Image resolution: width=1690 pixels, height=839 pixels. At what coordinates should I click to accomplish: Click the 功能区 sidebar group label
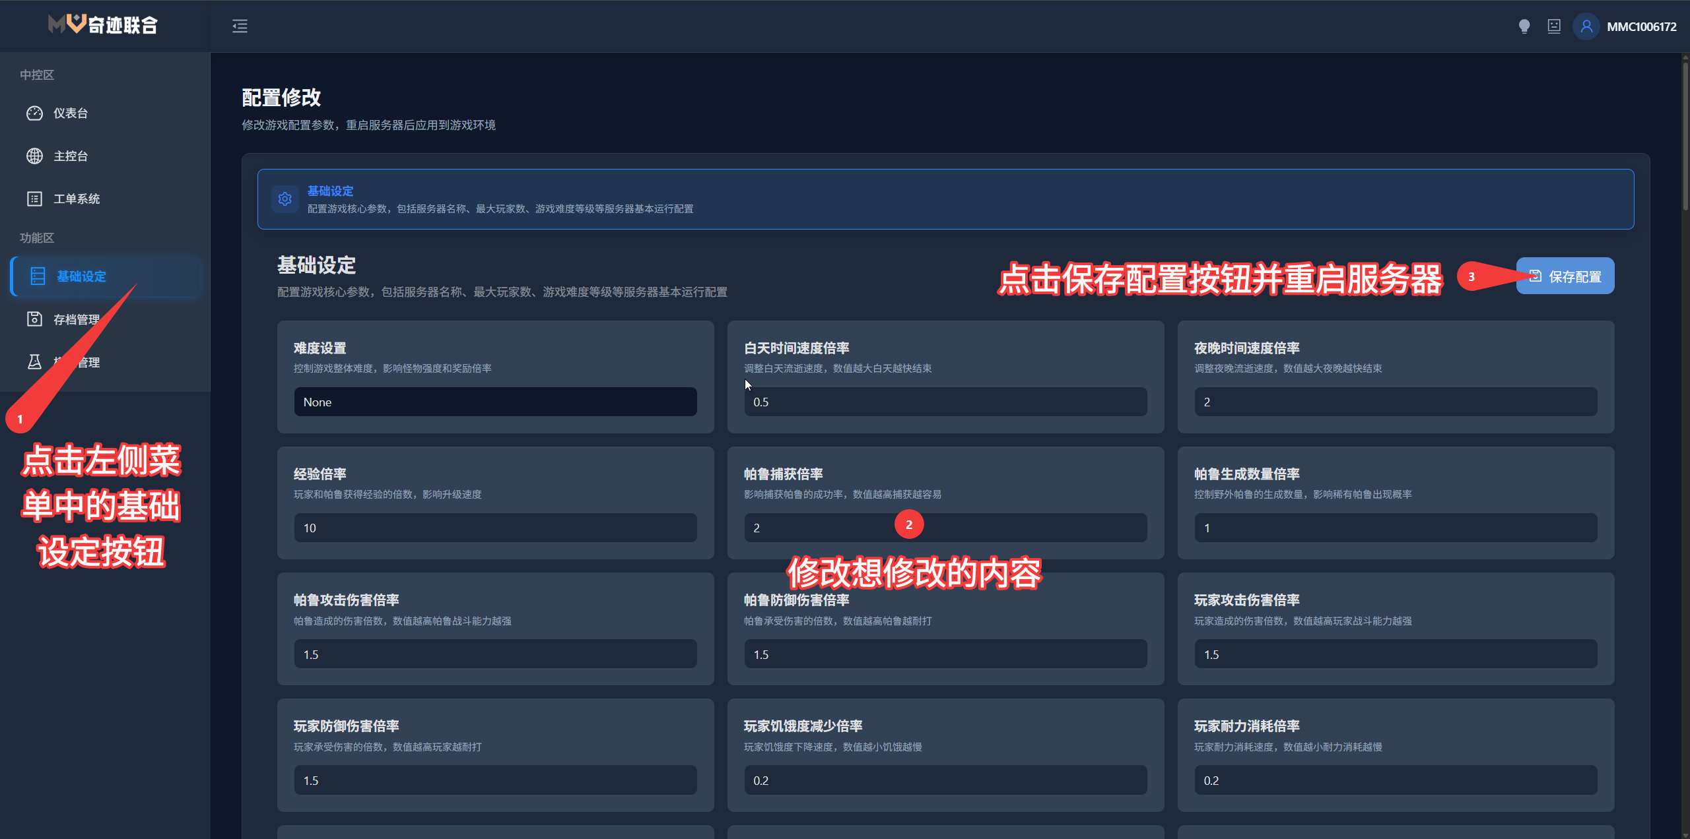[37, 238]
